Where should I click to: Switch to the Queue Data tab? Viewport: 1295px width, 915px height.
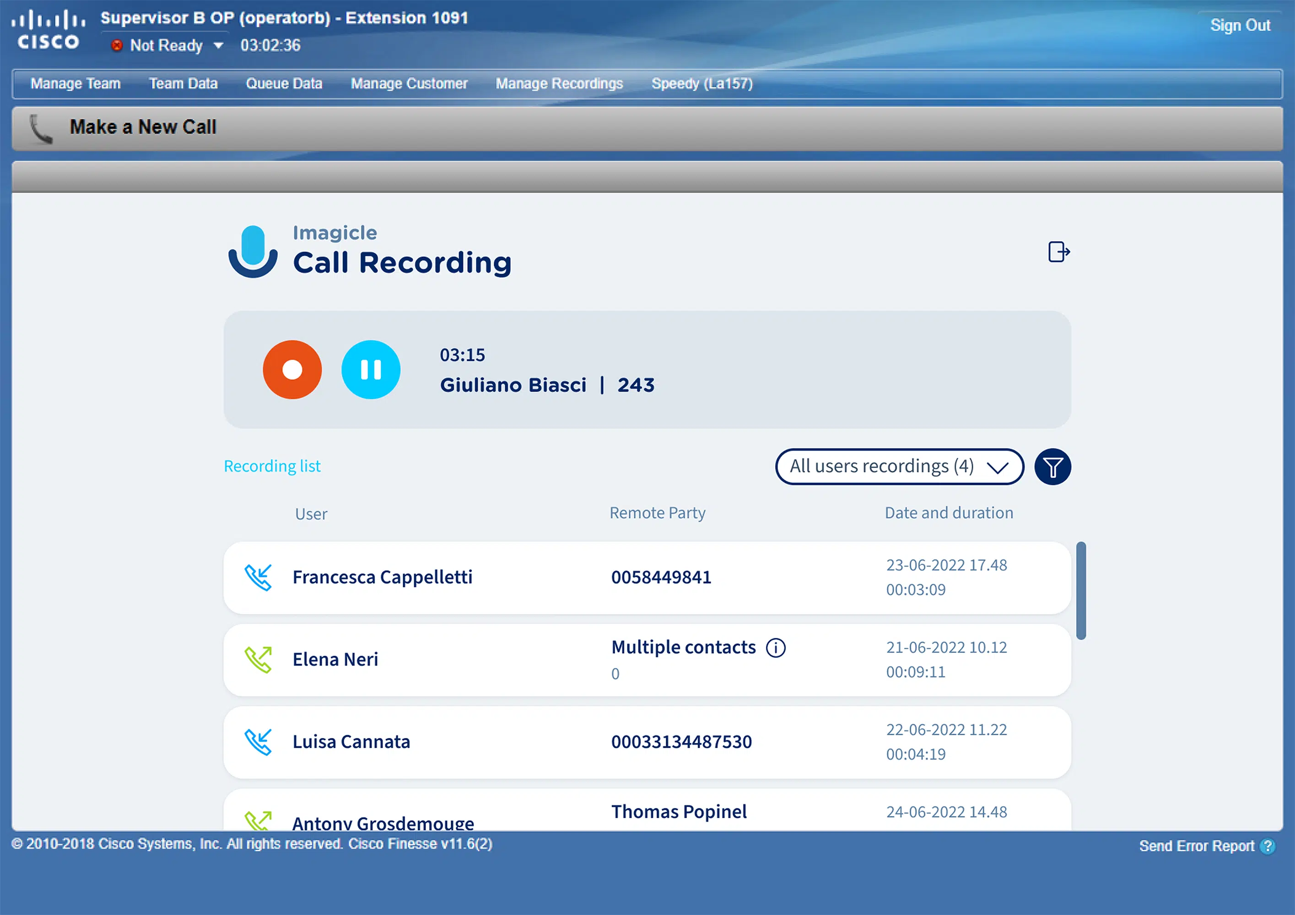point(284,84)
